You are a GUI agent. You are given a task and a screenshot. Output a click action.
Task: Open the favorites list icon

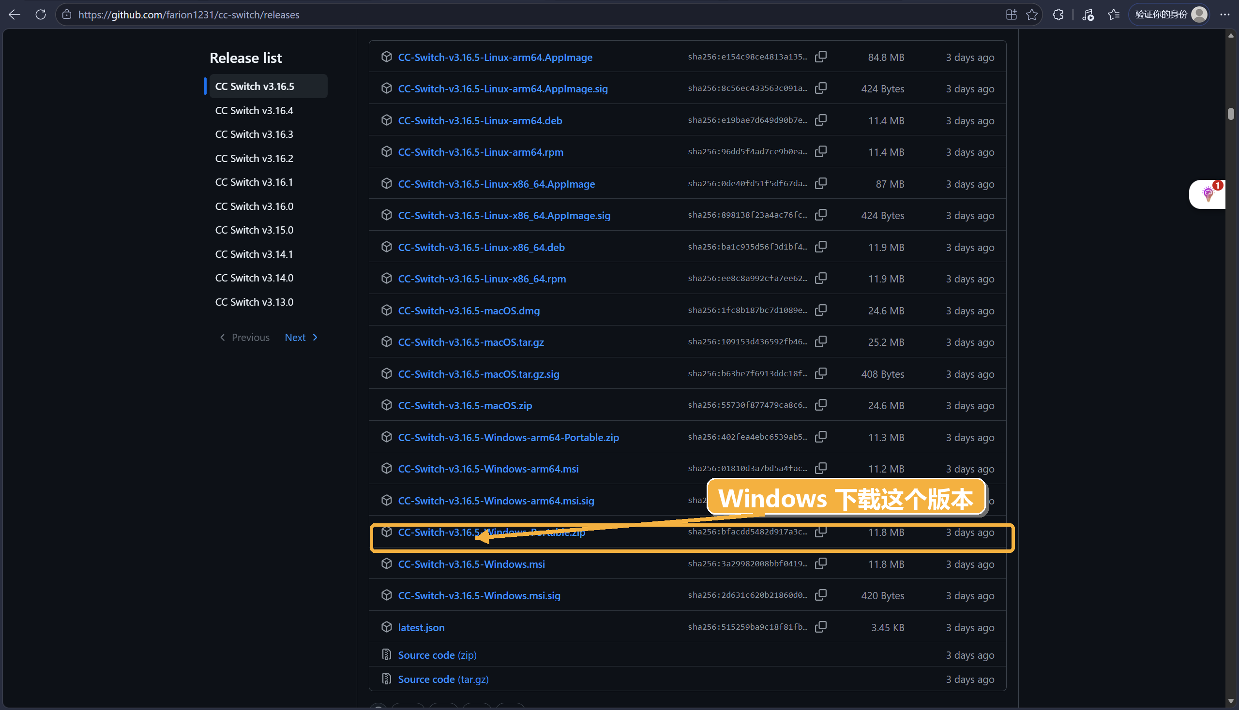1114,15
